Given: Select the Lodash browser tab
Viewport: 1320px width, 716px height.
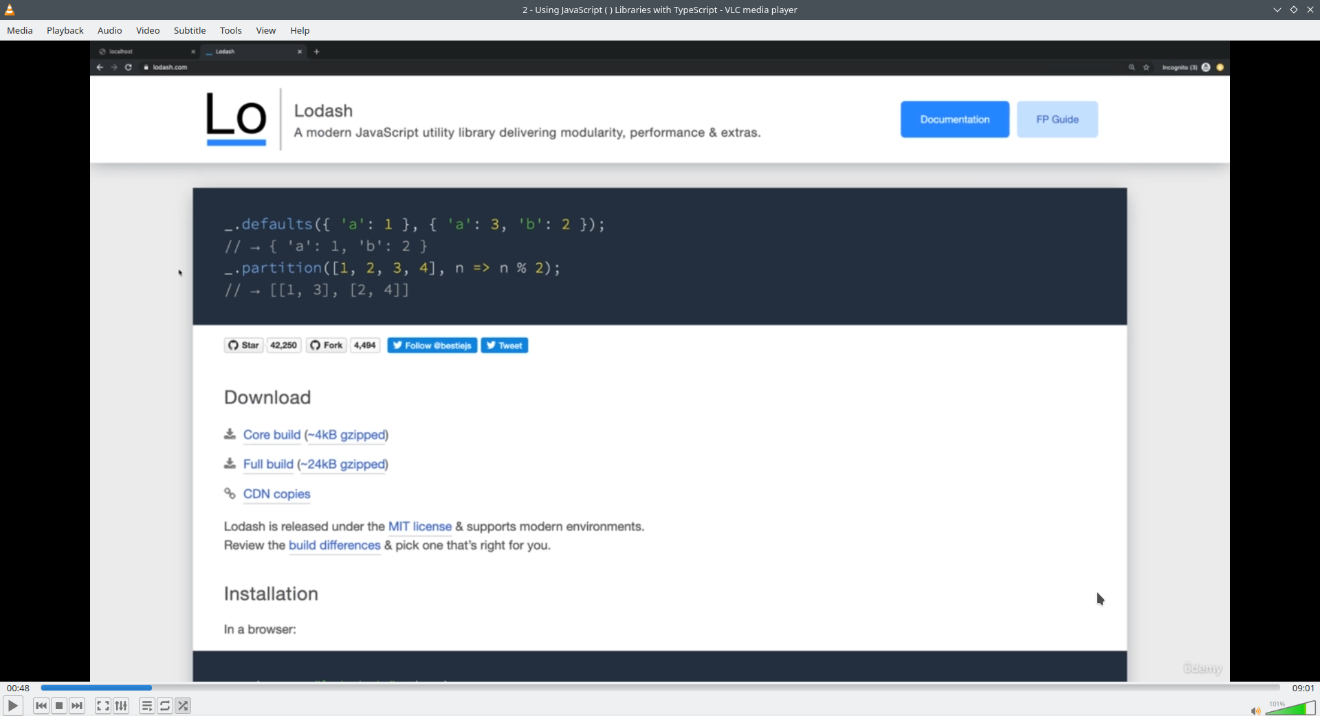Looking at the screenshot, I should pyautogui.click(x=254, y=52).
